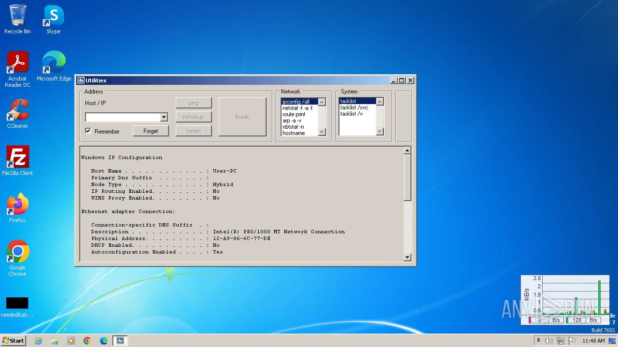Image resolution: width=618 pixels, height=347 pixels.
Task: Click the Host Name User-PC line
Action: (164, 171)
